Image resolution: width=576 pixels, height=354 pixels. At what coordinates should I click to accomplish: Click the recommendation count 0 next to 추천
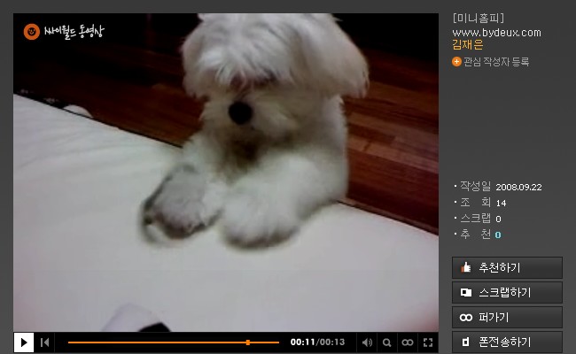click(498, 235)
